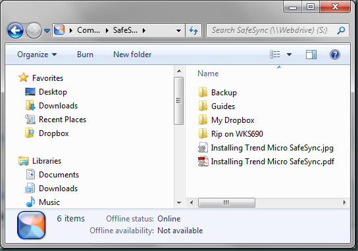Select Recent Places in Favorites
The image size is (358, 251).
[63, 120]
